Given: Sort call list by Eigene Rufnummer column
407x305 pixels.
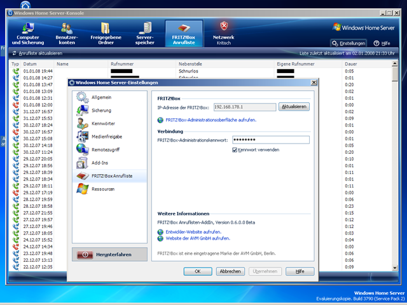Looking at the screenshot, I should point(308,64).
